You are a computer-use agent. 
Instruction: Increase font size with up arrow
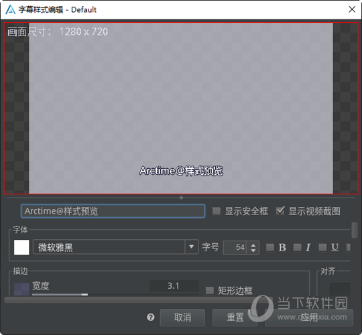pos(253,245)
